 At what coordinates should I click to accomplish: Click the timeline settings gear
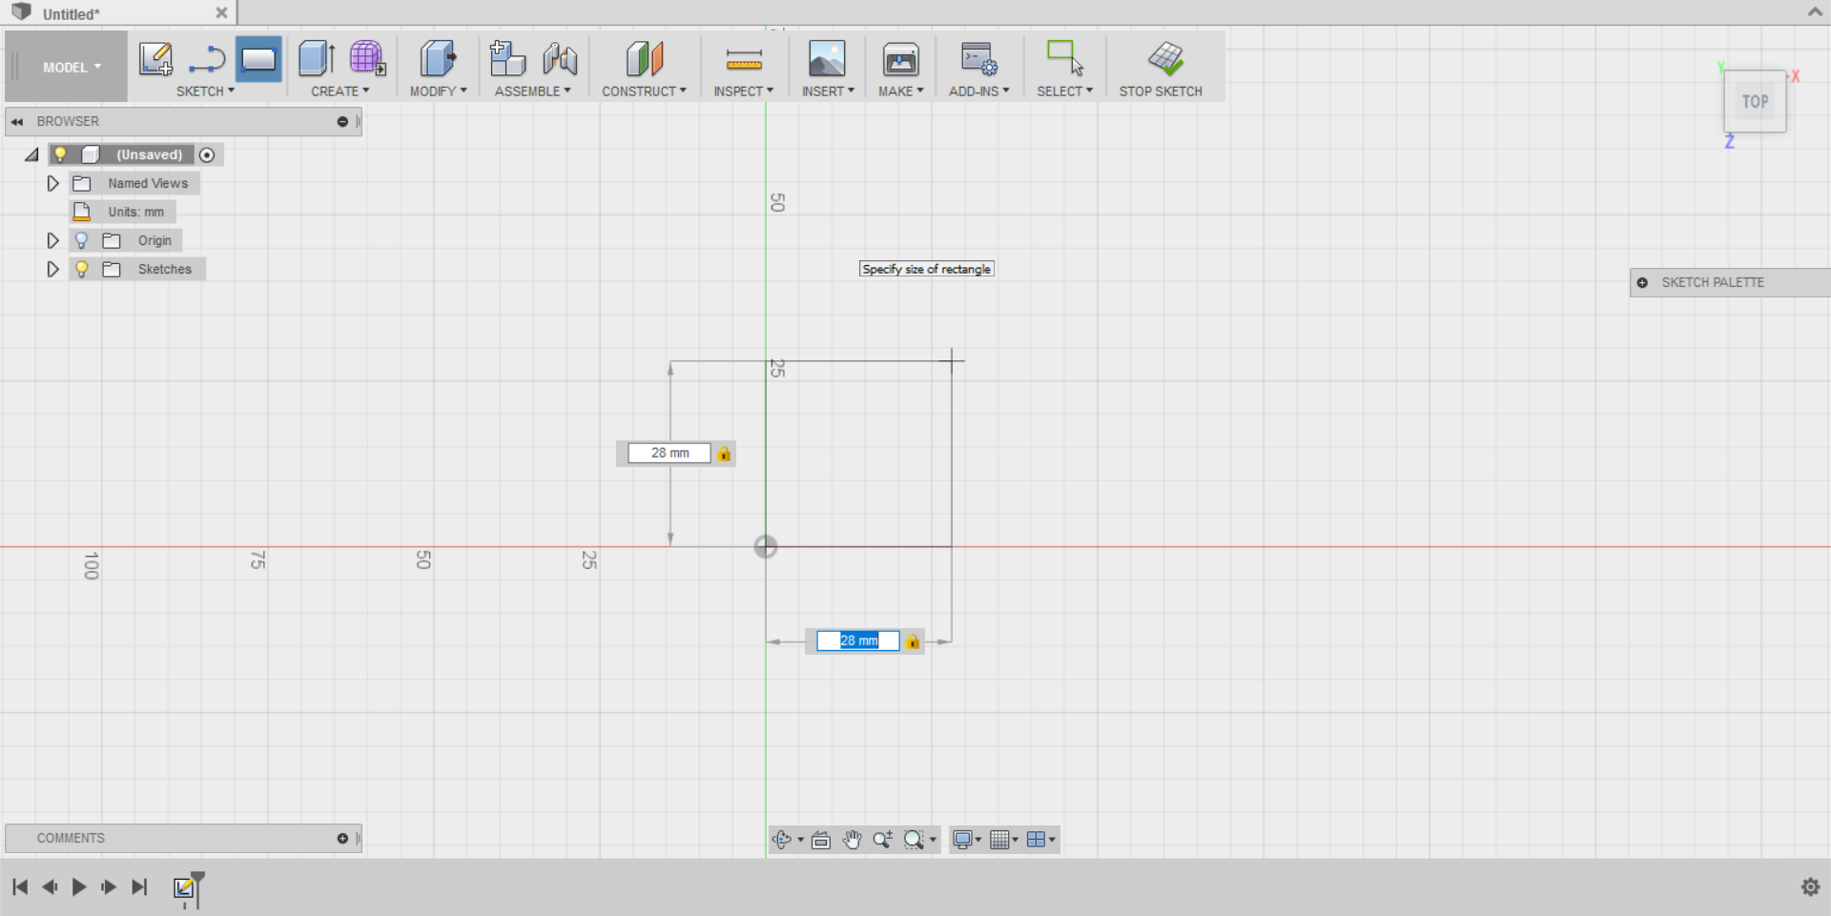click(x=1810, y=887)
